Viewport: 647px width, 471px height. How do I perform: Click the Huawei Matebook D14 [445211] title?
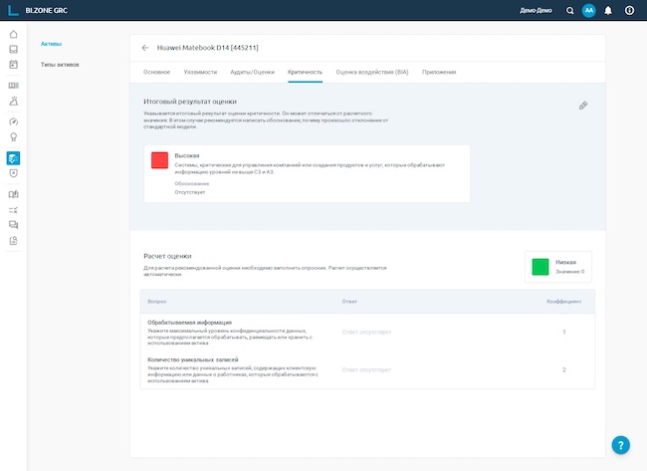(208, 48)
